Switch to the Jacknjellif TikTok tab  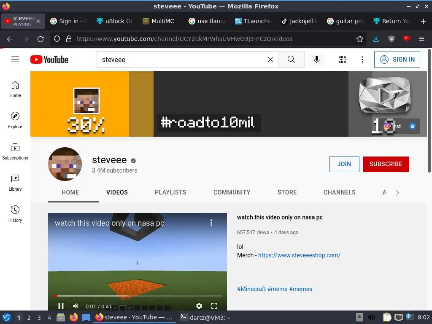coord(299,21)
